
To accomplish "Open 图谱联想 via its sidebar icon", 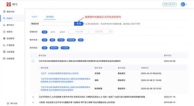I will tap(4, 38).
